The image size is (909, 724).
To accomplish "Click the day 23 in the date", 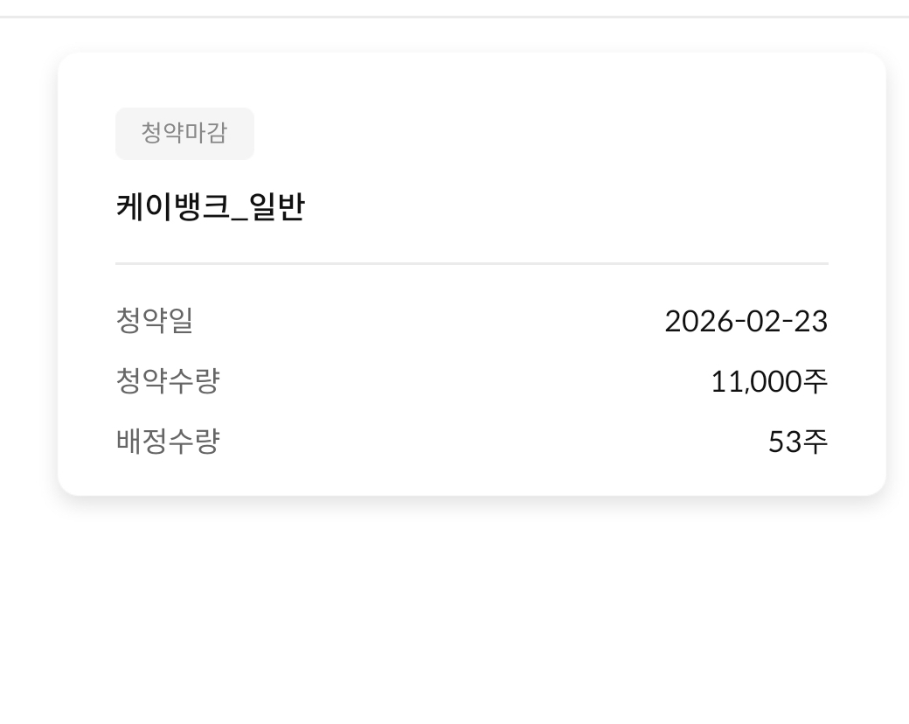I will pos(810,321).
